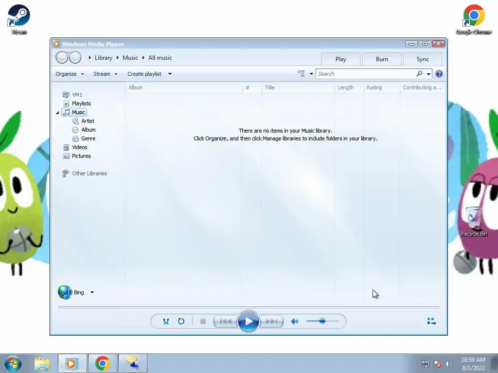498x373 pixels.
Task: Select the Recycle Bin desktop icon
Action: point(474,221)
